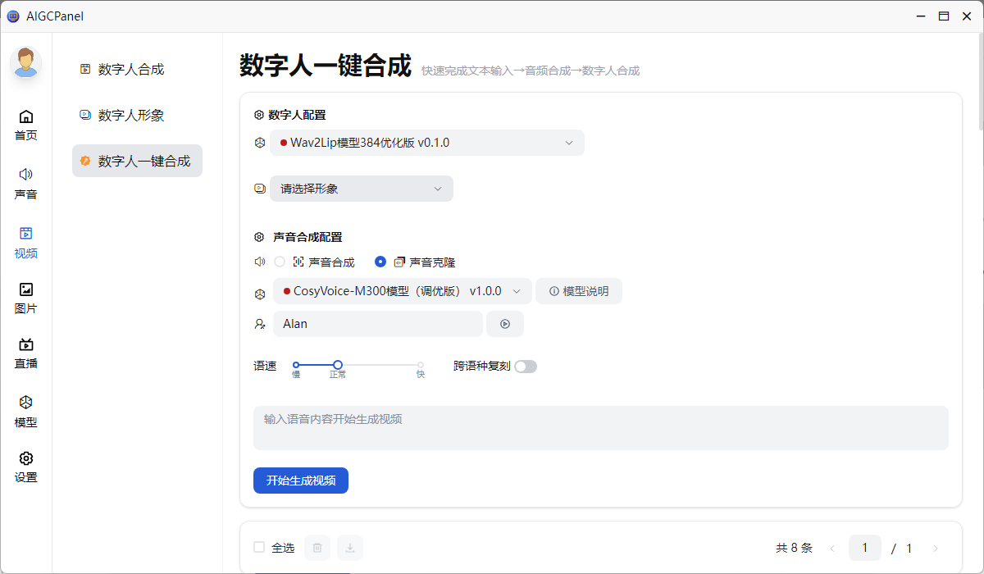Click the 语速 speed slider handle
Screen dimensions: 984x574
[x=338, y=365]
